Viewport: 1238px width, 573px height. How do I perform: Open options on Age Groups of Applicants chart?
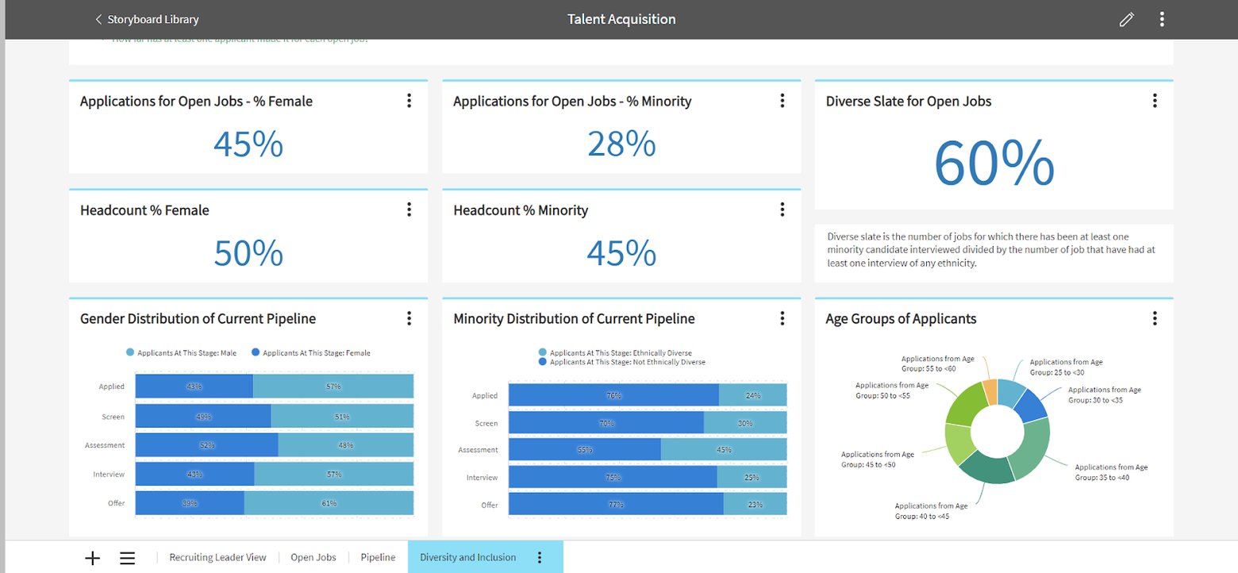coord(1155,317)
